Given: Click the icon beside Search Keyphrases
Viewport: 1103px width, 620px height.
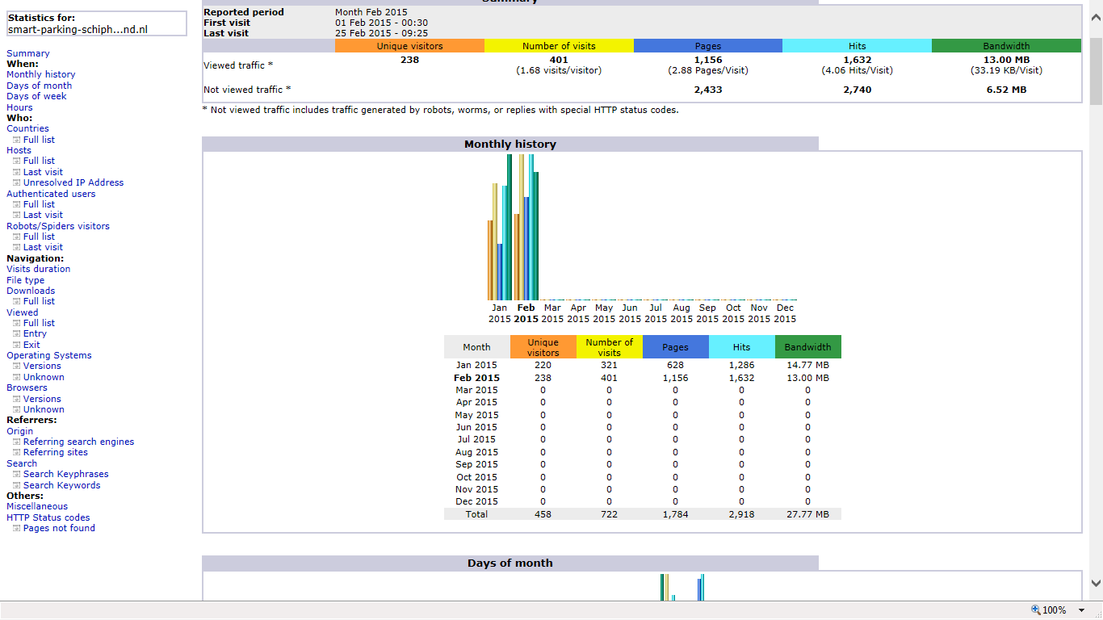Looking at the screenshot, I should tap(16, 474).
